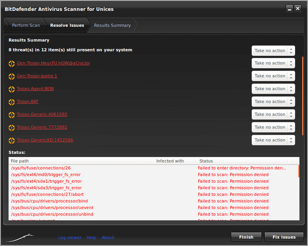Open the Trojan.BAT threat link

pyautogui.click(x=28, y=101)
